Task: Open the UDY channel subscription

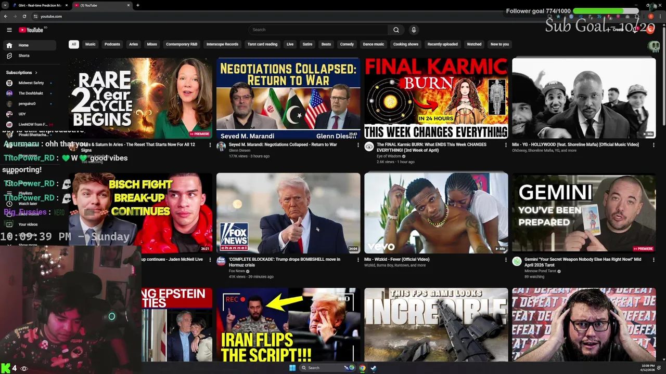Action: 29,114
